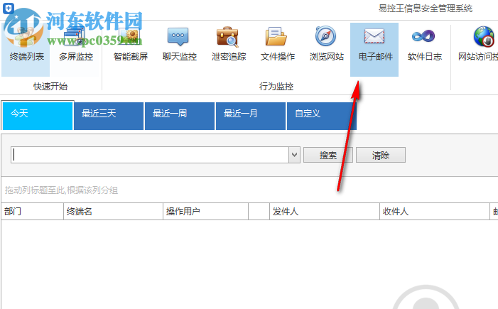Viewport: 498px width, 309px height.
Task: Click the app shield icon in title bar
Action: point(9,9)
